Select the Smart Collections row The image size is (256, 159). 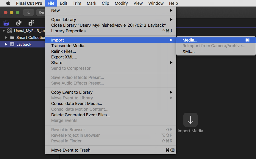click(x=23, y=38)
